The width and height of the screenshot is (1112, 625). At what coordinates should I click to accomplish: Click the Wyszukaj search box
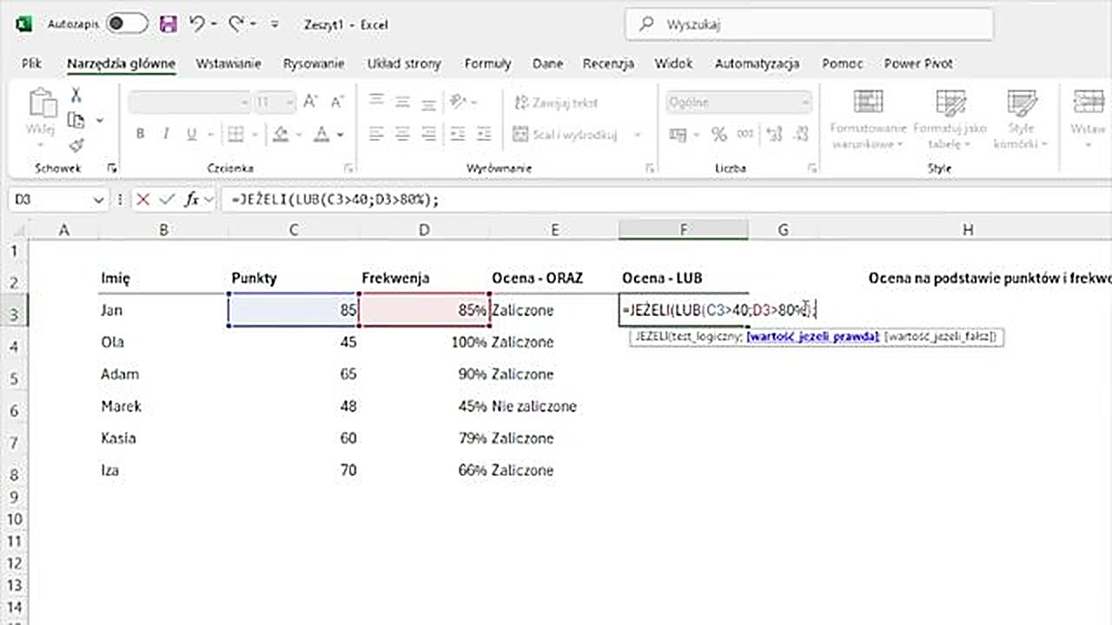click(808, 24)
